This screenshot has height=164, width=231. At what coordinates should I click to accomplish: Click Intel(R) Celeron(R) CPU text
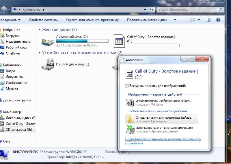pyautogui.click(x=85, y=157)
